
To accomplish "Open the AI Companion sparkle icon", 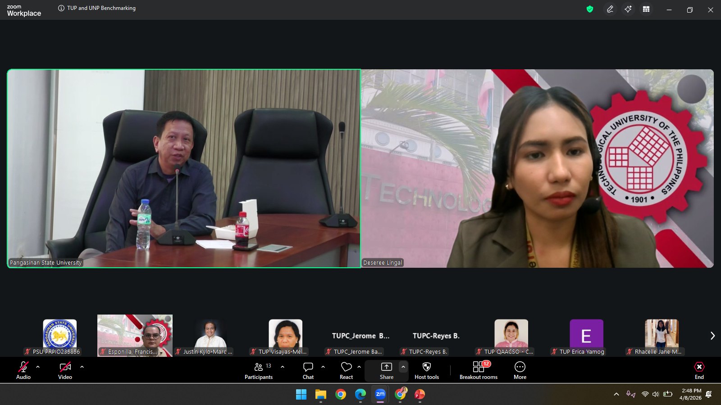I will pos(628,9).
